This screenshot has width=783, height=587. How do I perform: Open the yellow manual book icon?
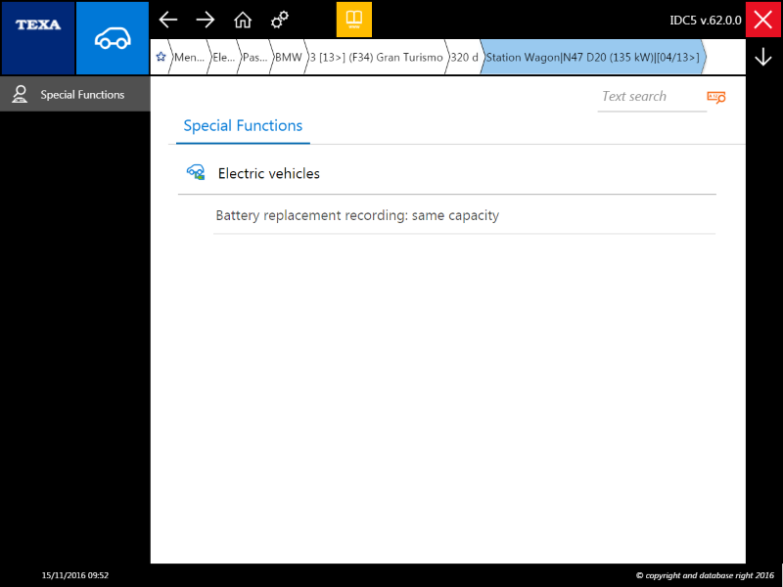pyautogui.click(x=354, y=20)
